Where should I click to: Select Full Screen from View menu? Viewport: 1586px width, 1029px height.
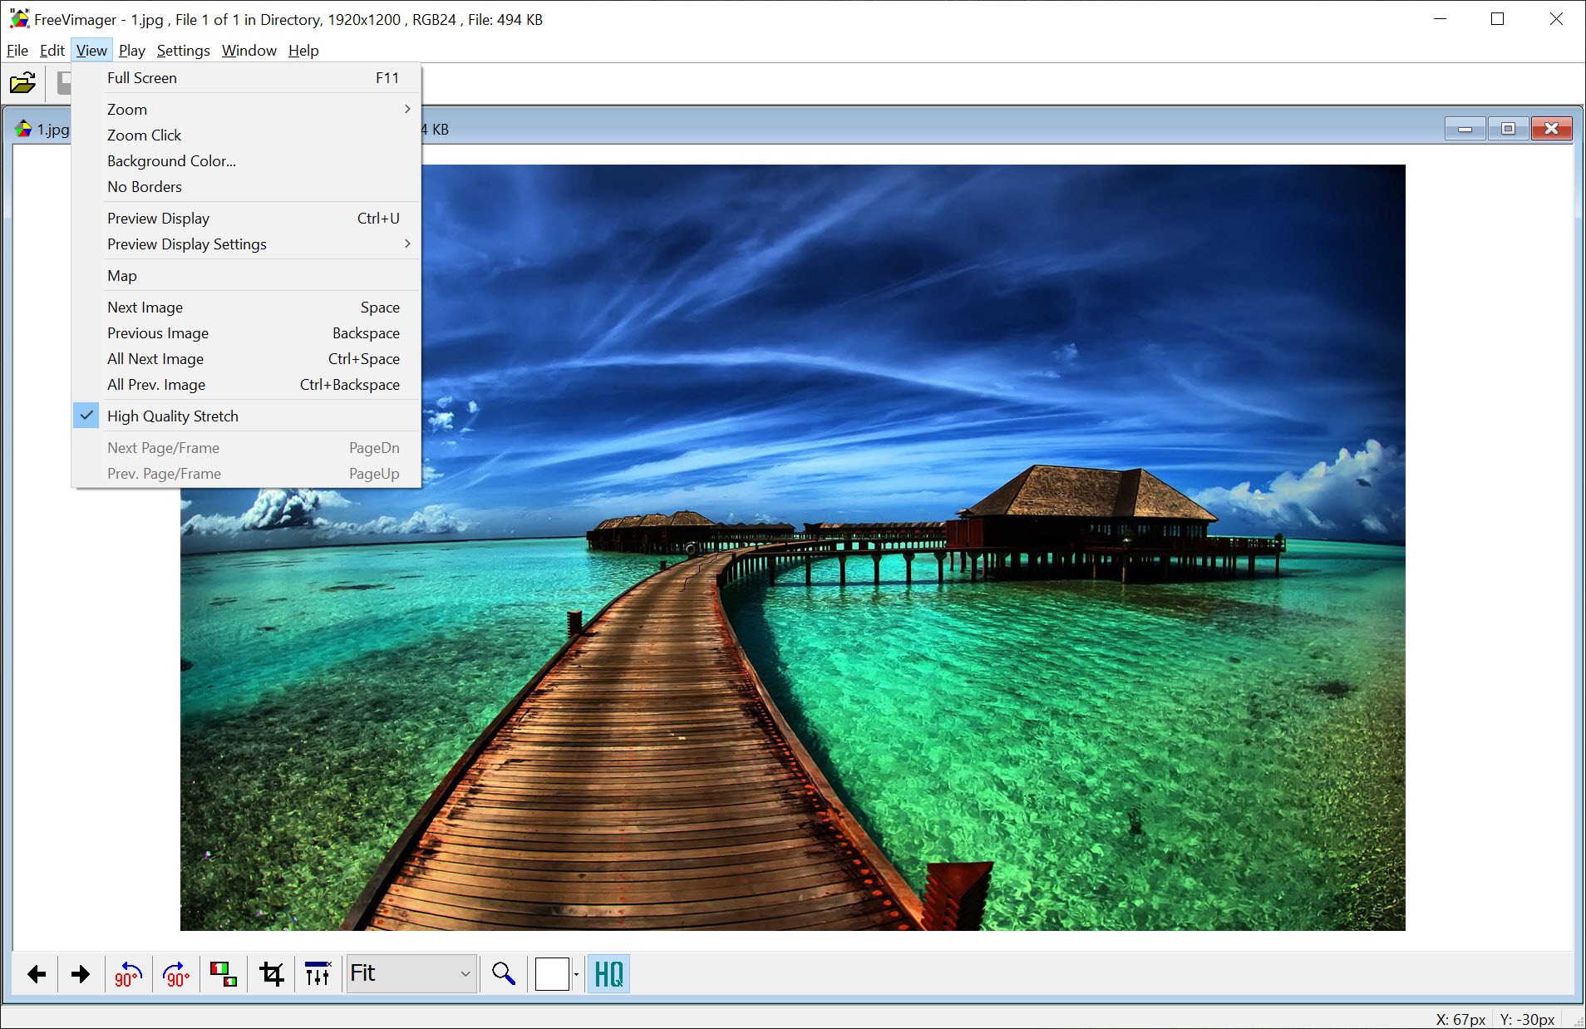[142, 78]
